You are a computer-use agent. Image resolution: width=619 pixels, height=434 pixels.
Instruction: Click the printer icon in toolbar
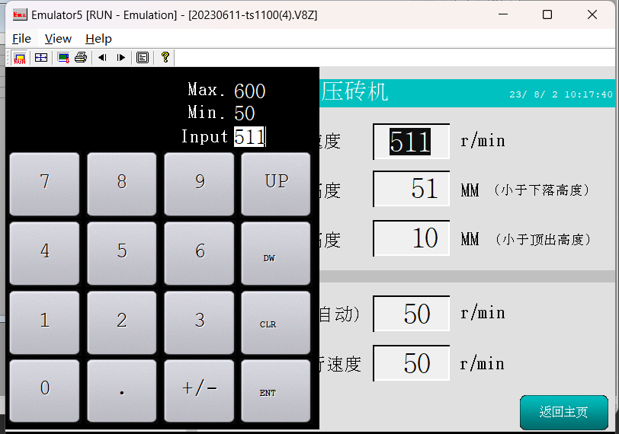click(x=81, y=58)
